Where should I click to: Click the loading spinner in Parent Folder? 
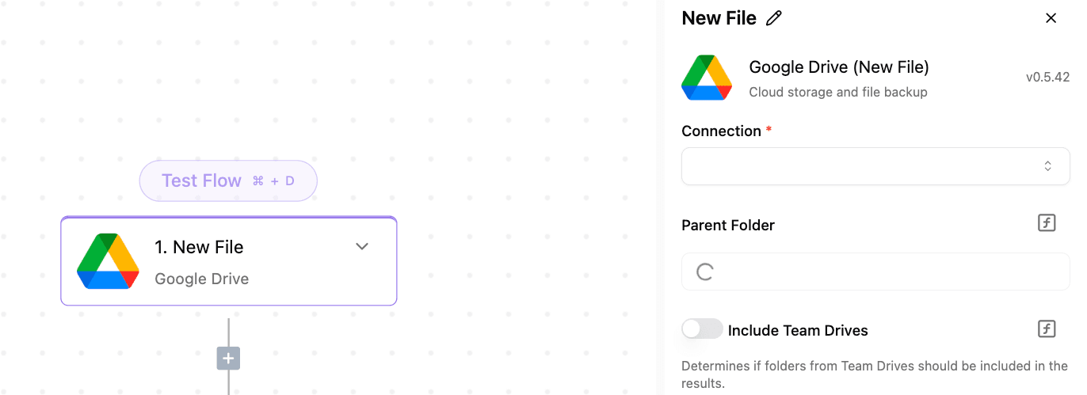(705, 272)
